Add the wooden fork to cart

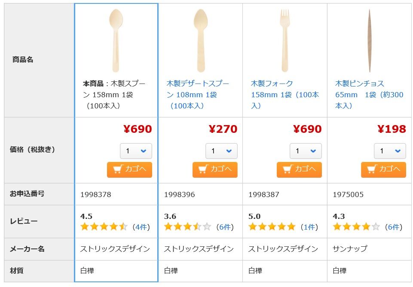coord(299,170)
